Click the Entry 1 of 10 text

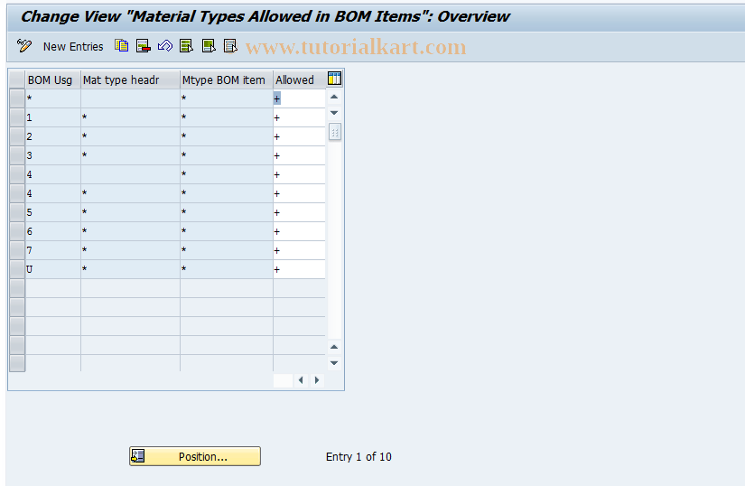[359, 456]
